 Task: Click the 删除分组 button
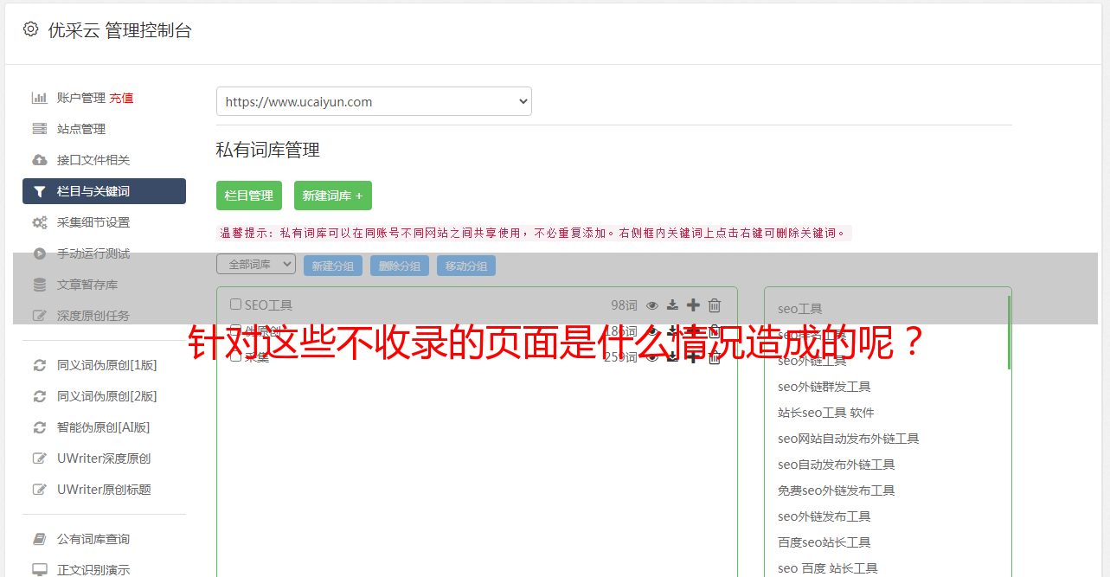tap(400, 266)
